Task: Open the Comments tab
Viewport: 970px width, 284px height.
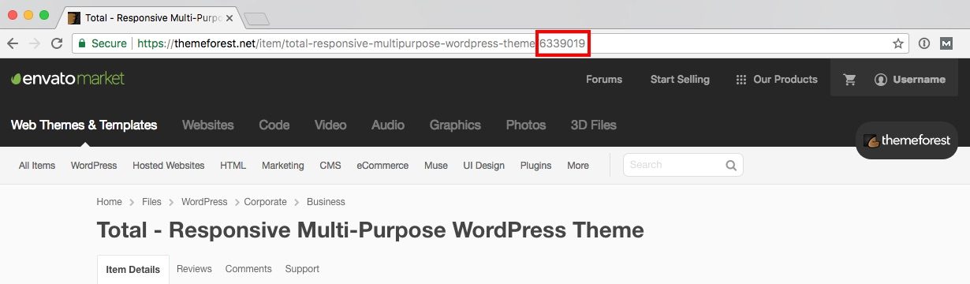Action: [x=248, y=269]
